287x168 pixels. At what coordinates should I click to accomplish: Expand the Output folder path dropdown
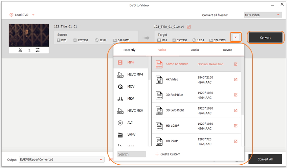101,160
